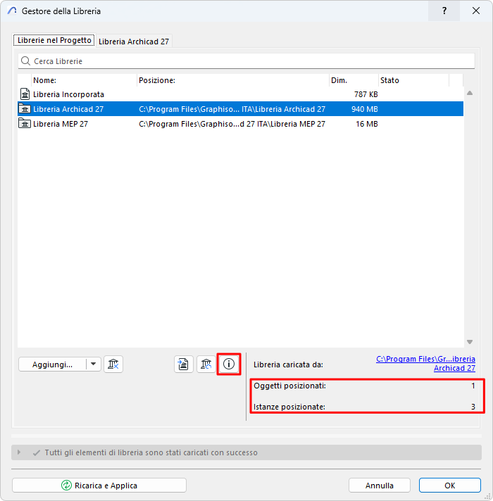Click the Oggetti posizionati label
Image resolution: width=493 pixels, height=501 pixels.
tap(289, 386)
